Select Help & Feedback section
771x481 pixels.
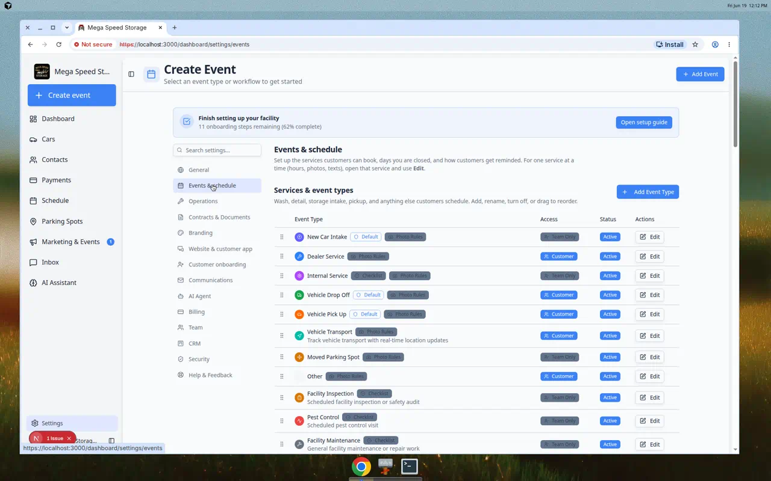(x=217, y=375)
